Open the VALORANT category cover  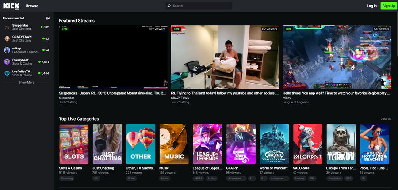(307, 144)
